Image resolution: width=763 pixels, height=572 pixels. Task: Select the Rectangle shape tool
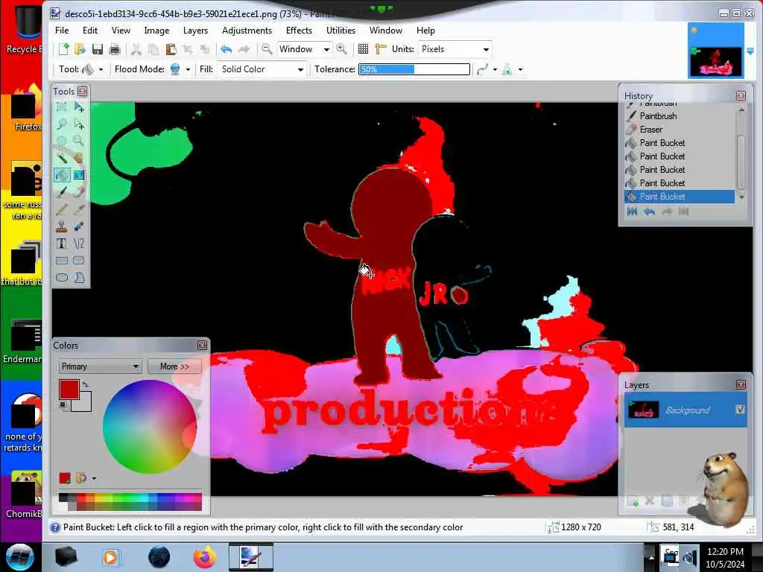(x=62, y=261)
